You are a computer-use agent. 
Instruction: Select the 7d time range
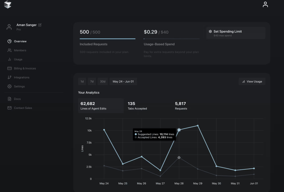pyautogui.click(x=92, y=81)
